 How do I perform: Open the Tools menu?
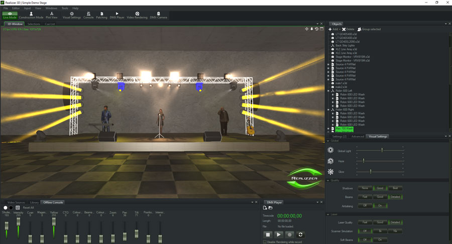coord(65,9)
